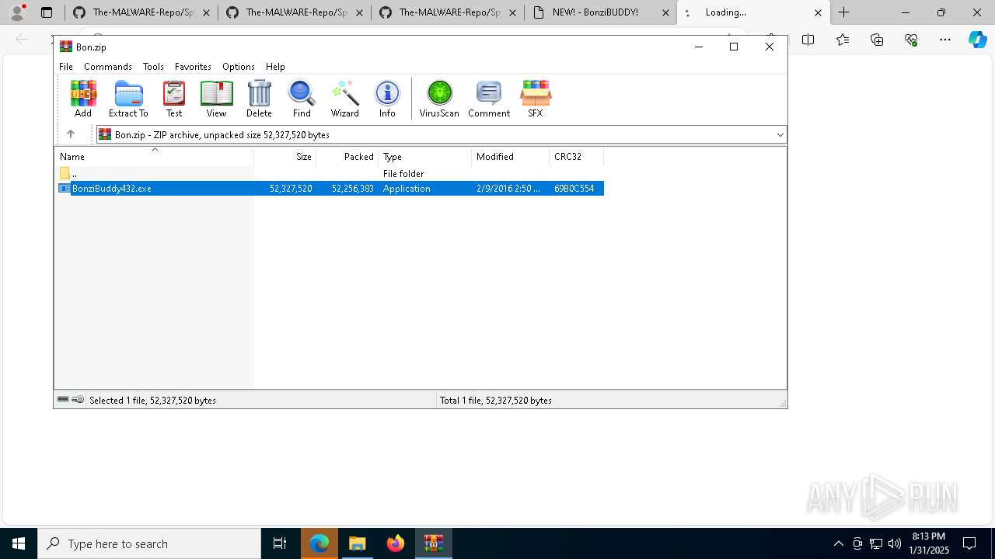Show archive Info
The image size is (995, 559).
[387, 99]
